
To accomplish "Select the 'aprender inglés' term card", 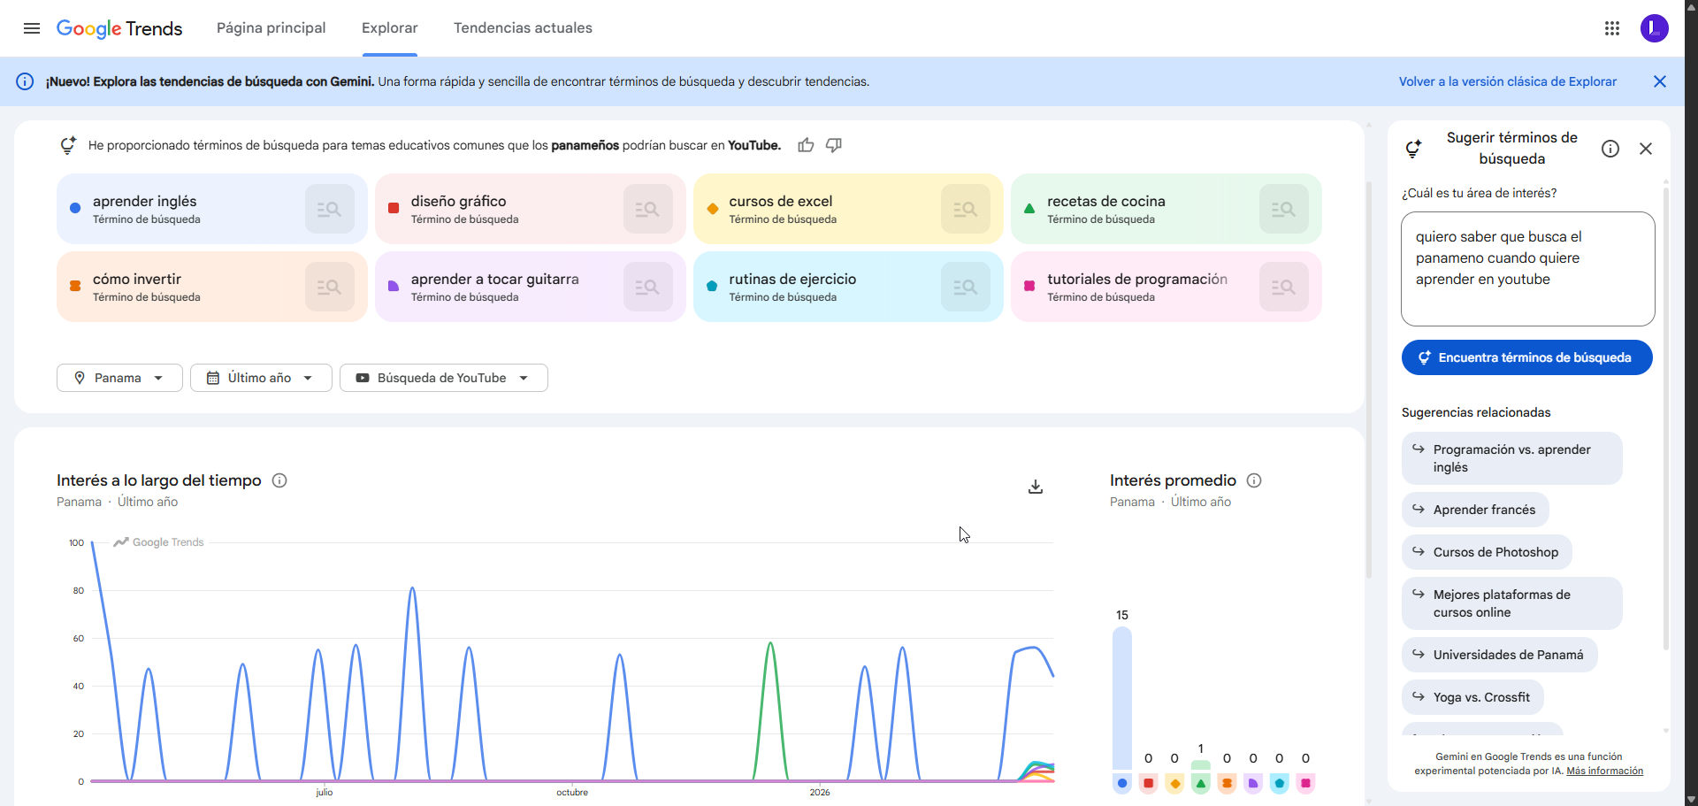I will point(212,209).
